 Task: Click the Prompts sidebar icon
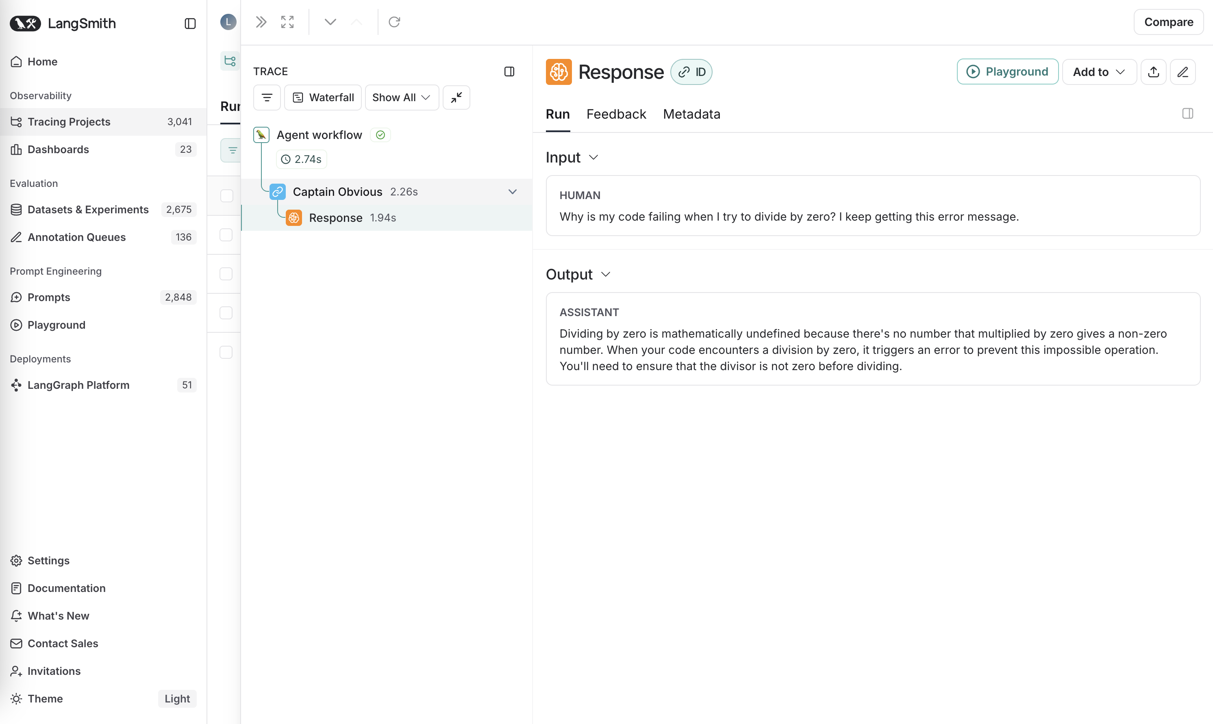[x=17, y=297]
